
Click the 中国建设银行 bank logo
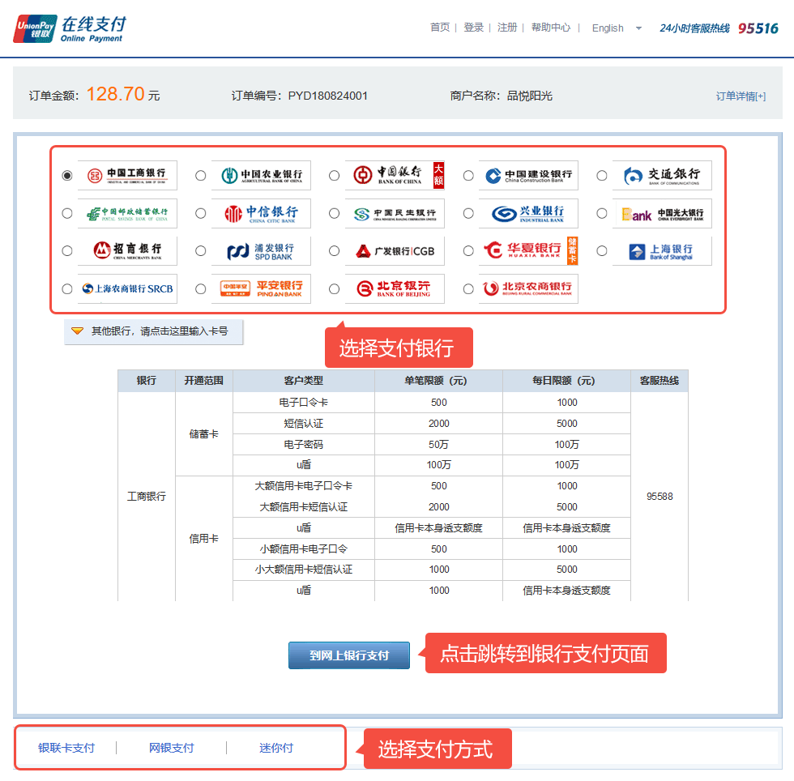tap(528, 175)
